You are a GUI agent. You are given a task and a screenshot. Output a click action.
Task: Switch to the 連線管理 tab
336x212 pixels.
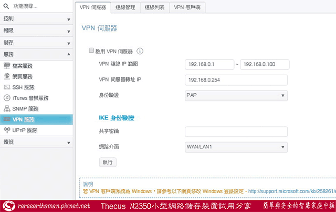tap(125, 7)
